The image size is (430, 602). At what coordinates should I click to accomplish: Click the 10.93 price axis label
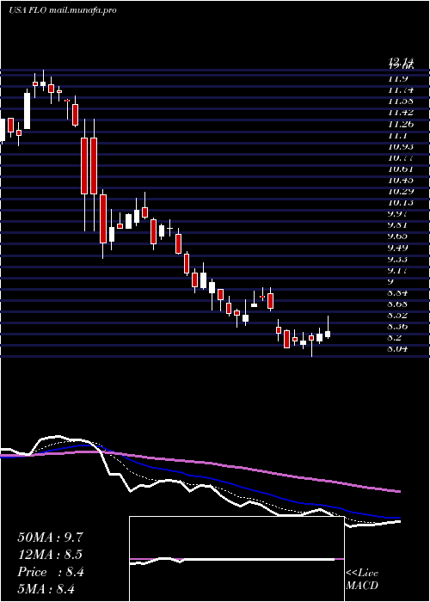[x=401, y=146]
